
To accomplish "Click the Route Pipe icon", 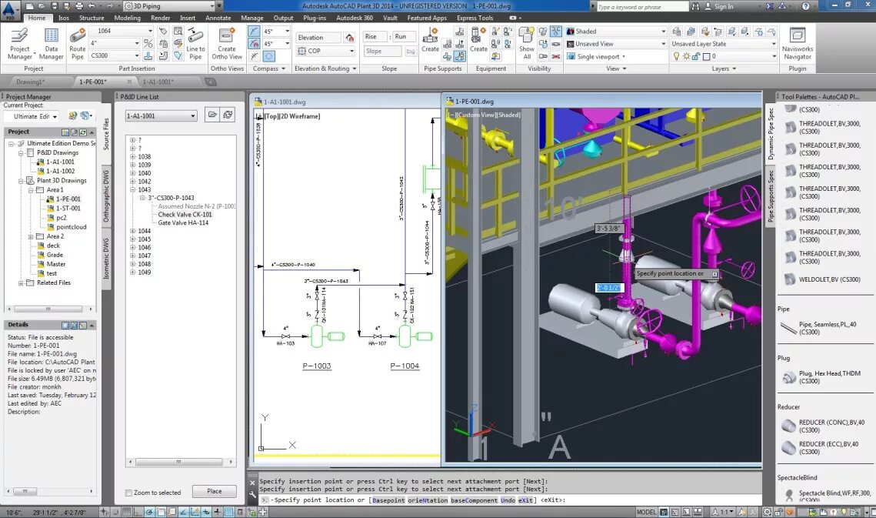I will (78, 44).
